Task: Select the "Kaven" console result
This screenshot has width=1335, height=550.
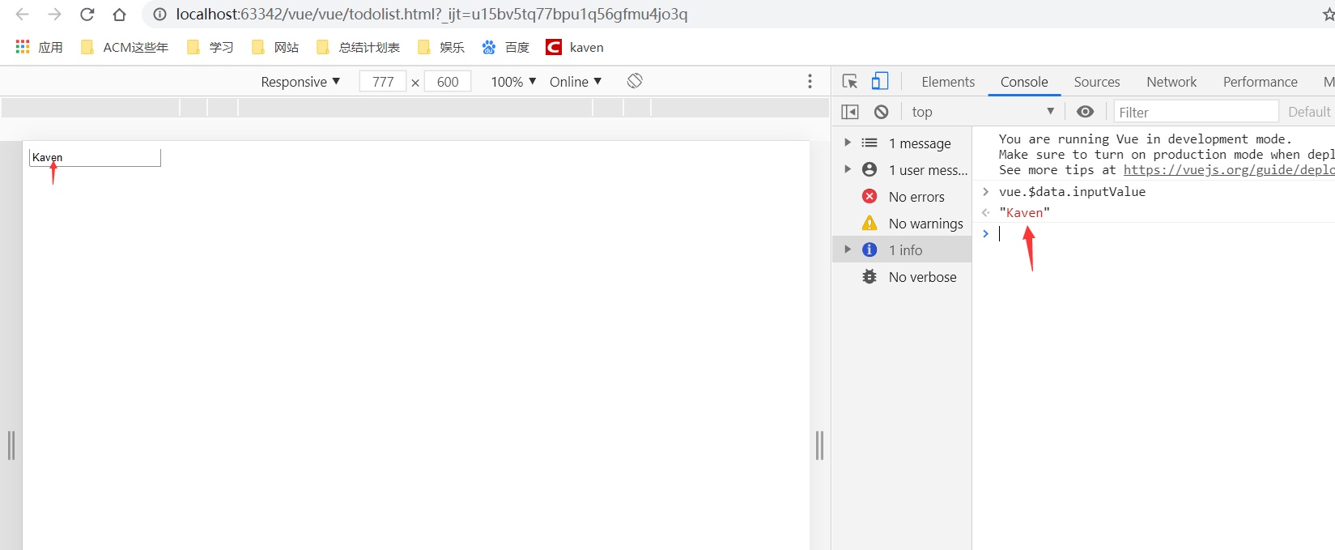Action: 1024,212
